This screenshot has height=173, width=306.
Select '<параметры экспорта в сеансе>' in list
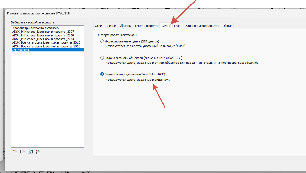tap(48, 28)
